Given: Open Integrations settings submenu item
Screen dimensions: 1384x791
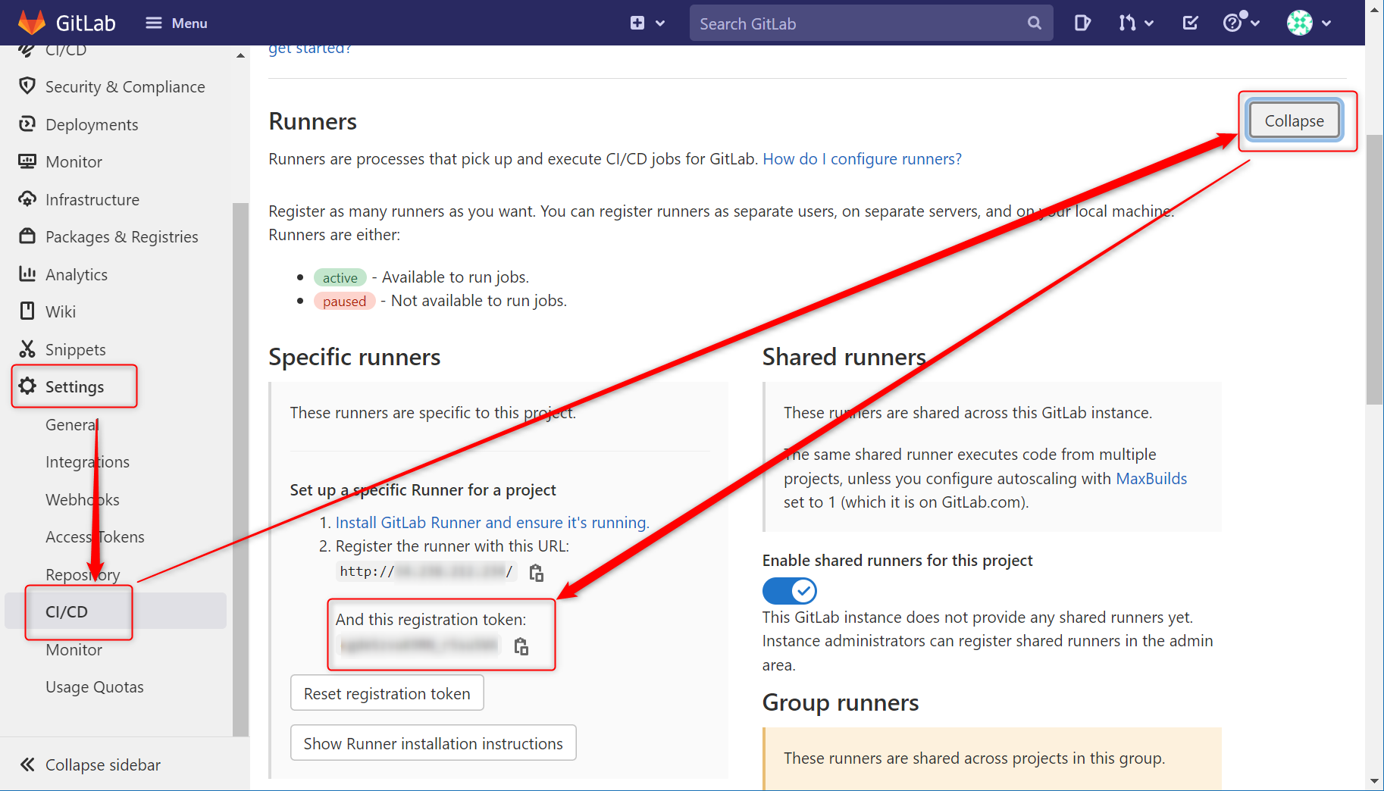Looking at the screenshot, I should coord(87,461).
